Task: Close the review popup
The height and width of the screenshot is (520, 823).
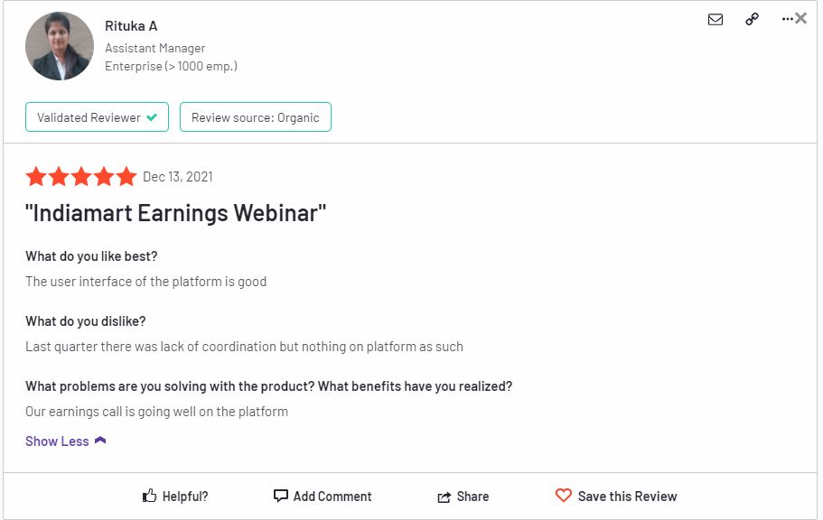Action: tap(801, 18)
